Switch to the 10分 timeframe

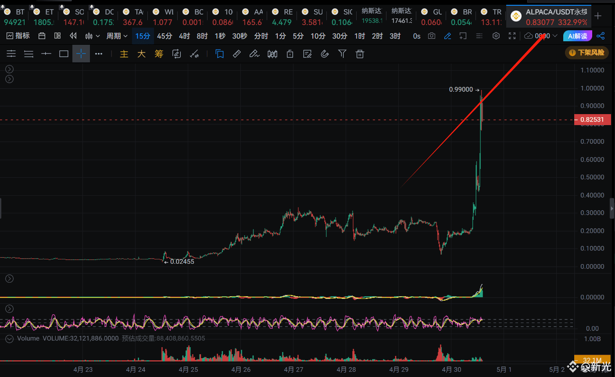tap(318, 36)
